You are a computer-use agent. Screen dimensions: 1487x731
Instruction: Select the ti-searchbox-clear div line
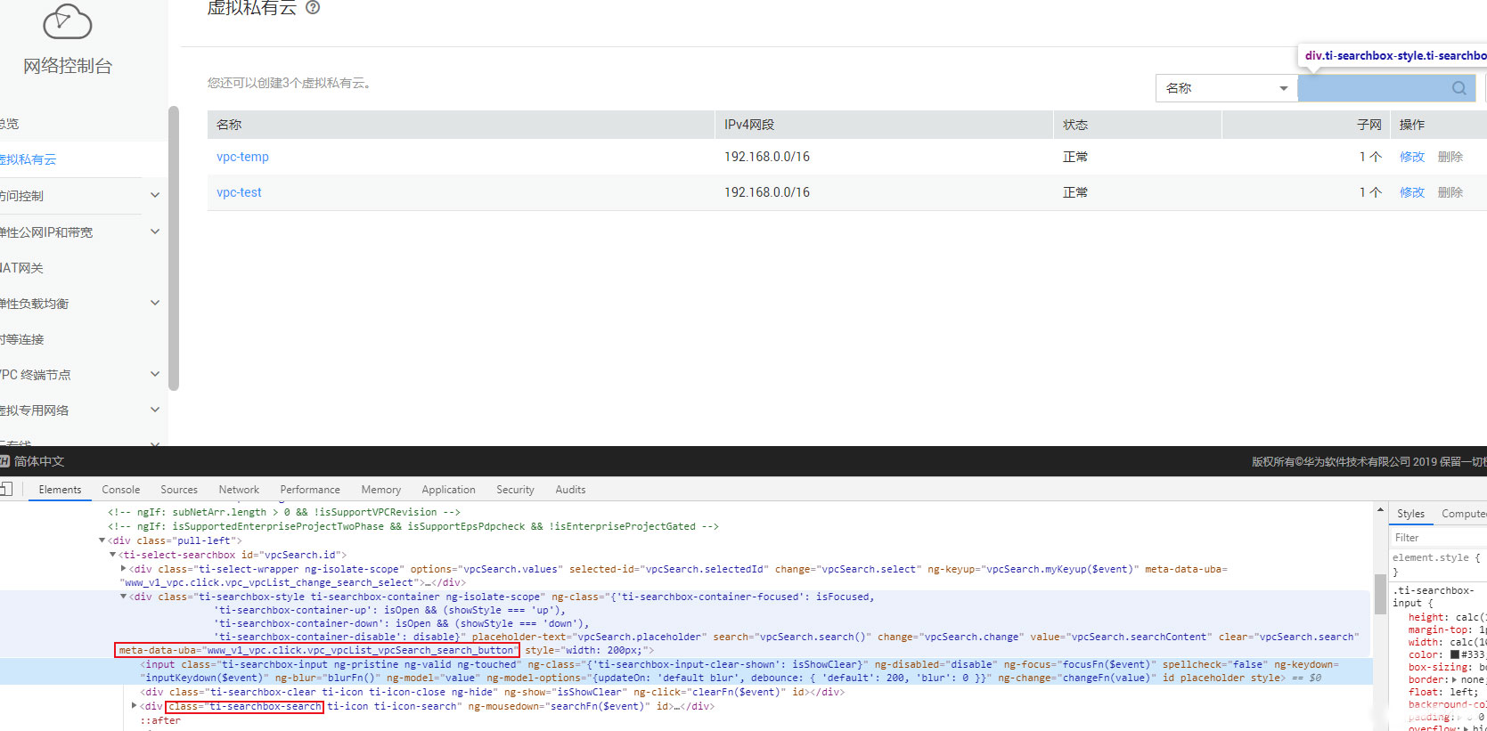[x=493, y=692]
